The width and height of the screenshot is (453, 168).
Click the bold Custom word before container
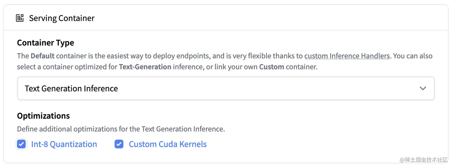pyautogui.click(x=271, y=67)
